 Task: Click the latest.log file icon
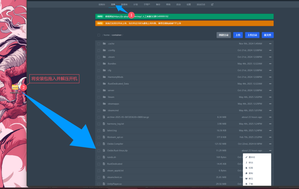[x=104, y=130]
